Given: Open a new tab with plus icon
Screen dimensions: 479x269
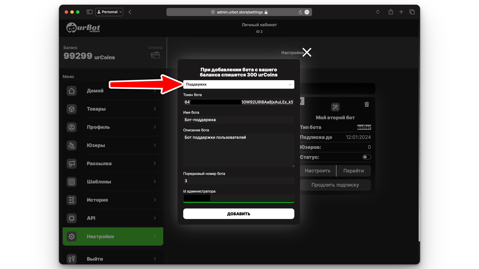Looking at the screenshot, I should point(401,12).
